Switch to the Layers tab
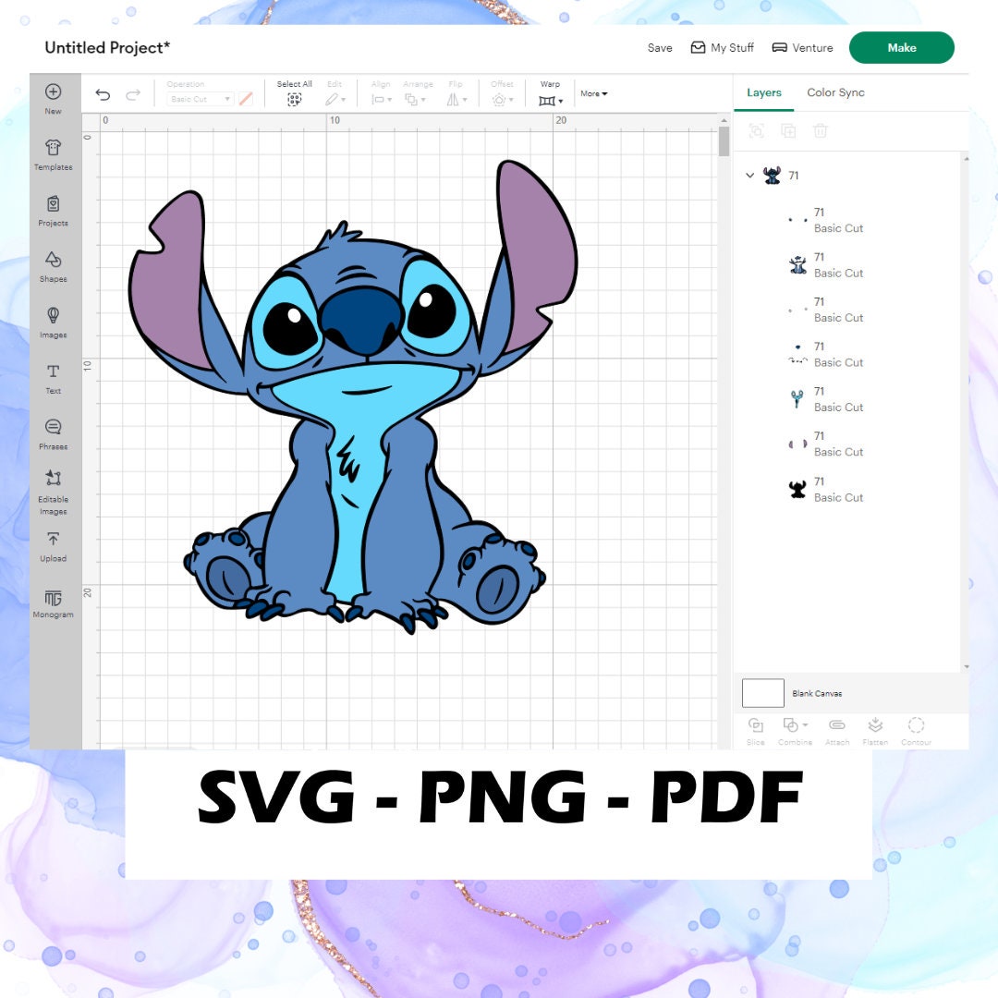Image resolution: width=998 pixels, height=998 pixels. coord(763,92)
